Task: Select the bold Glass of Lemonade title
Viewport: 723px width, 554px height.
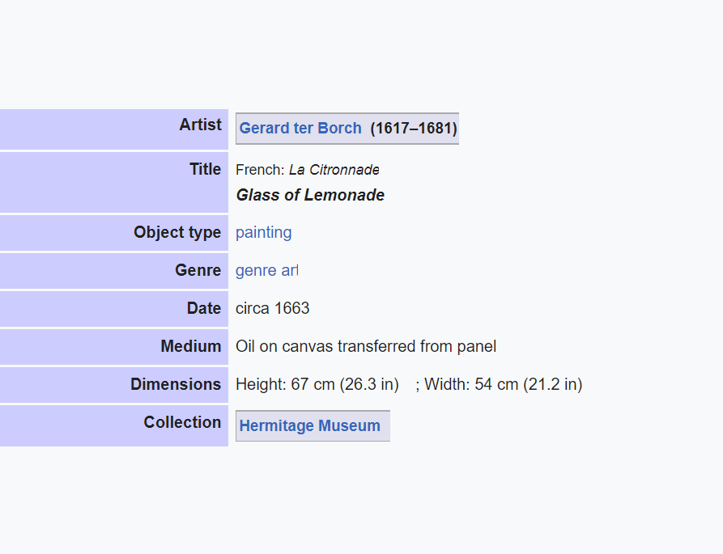Action: pos(310,195)
